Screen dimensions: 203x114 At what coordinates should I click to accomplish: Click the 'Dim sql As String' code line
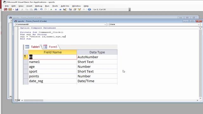click(33, 35)
